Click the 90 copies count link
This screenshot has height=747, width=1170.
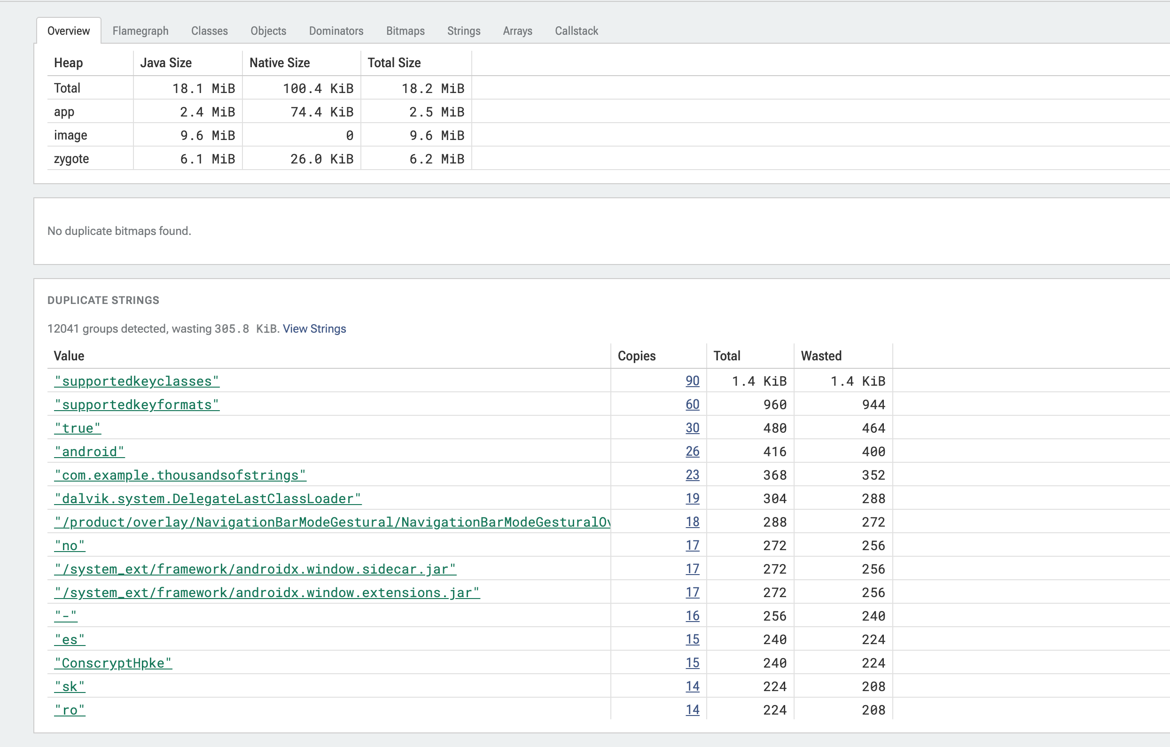point(693,381)
